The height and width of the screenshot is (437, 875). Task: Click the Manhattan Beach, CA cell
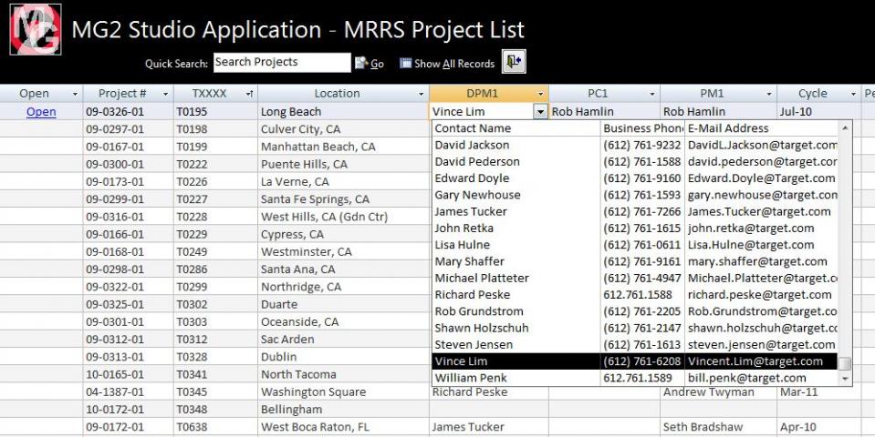point(344,147)
